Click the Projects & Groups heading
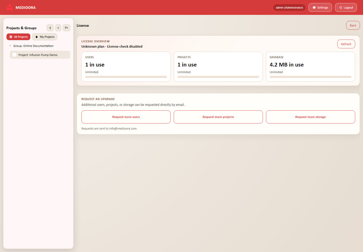This screenshot has width=363, height=252. click(21, 28)
